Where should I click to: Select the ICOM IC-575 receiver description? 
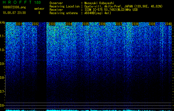point(111,10)
